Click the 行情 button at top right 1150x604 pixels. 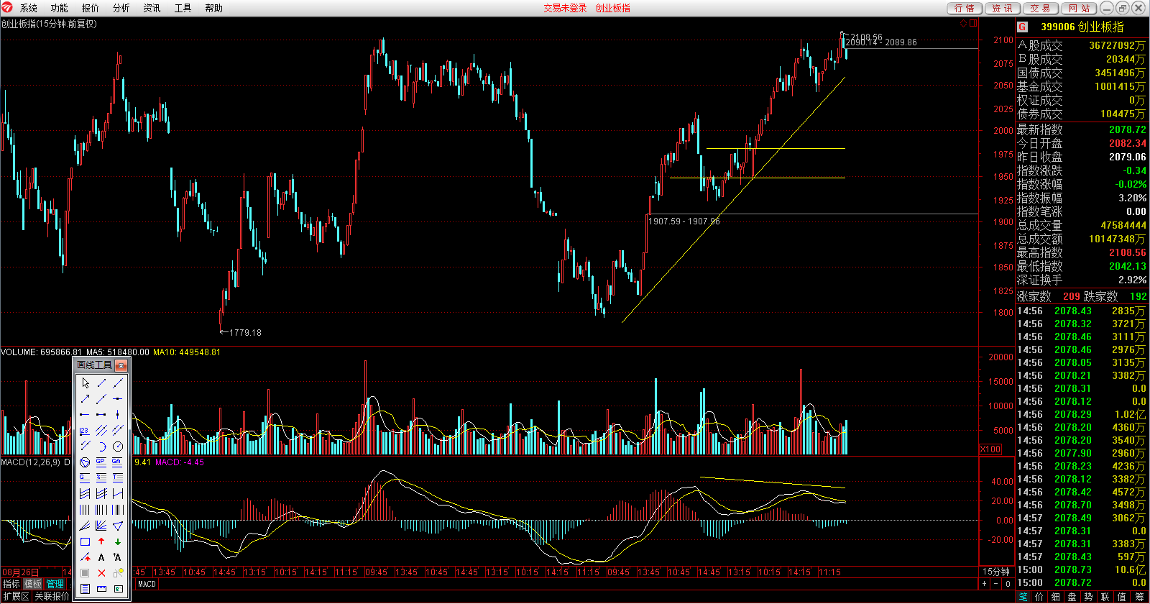[965, 8]
